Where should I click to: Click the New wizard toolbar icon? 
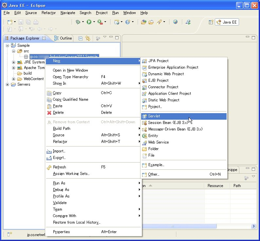pos(9,22)
